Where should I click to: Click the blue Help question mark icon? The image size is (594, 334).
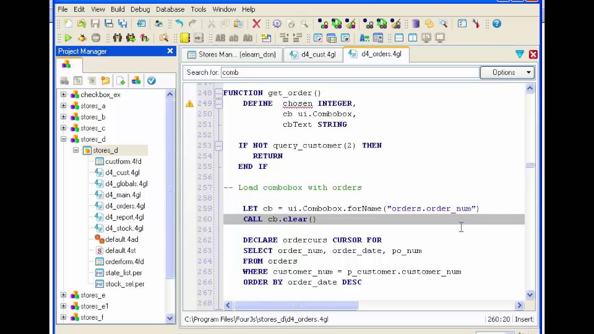[497, 24]
